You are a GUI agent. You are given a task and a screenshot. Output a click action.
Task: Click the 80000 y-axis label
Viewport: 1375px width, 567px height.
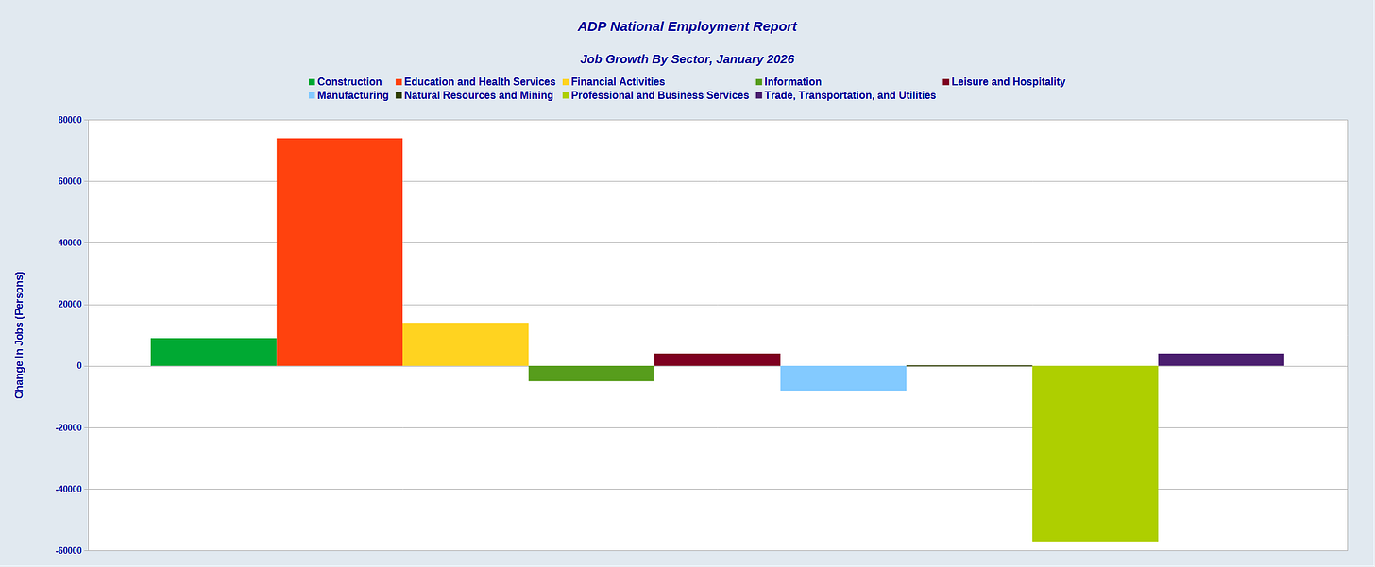[x=70, y=120]
